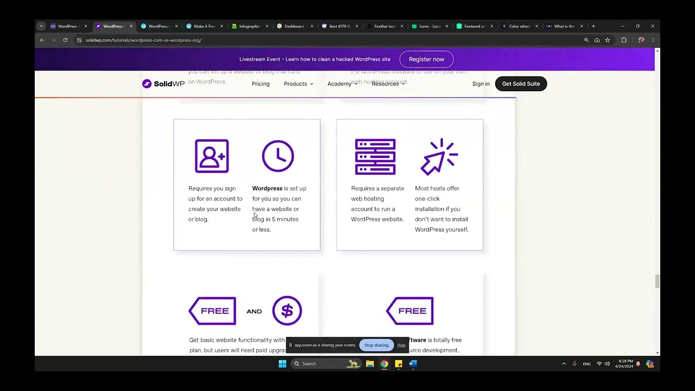Click the volume speaker icon in tray
This screenshot has height=391, width=695.
pyautogui.click(x=607, y=364)
